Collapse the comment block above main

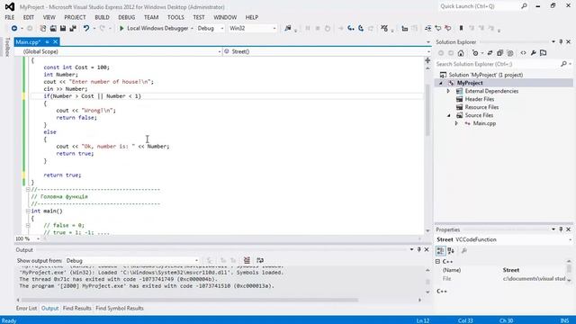28,190
